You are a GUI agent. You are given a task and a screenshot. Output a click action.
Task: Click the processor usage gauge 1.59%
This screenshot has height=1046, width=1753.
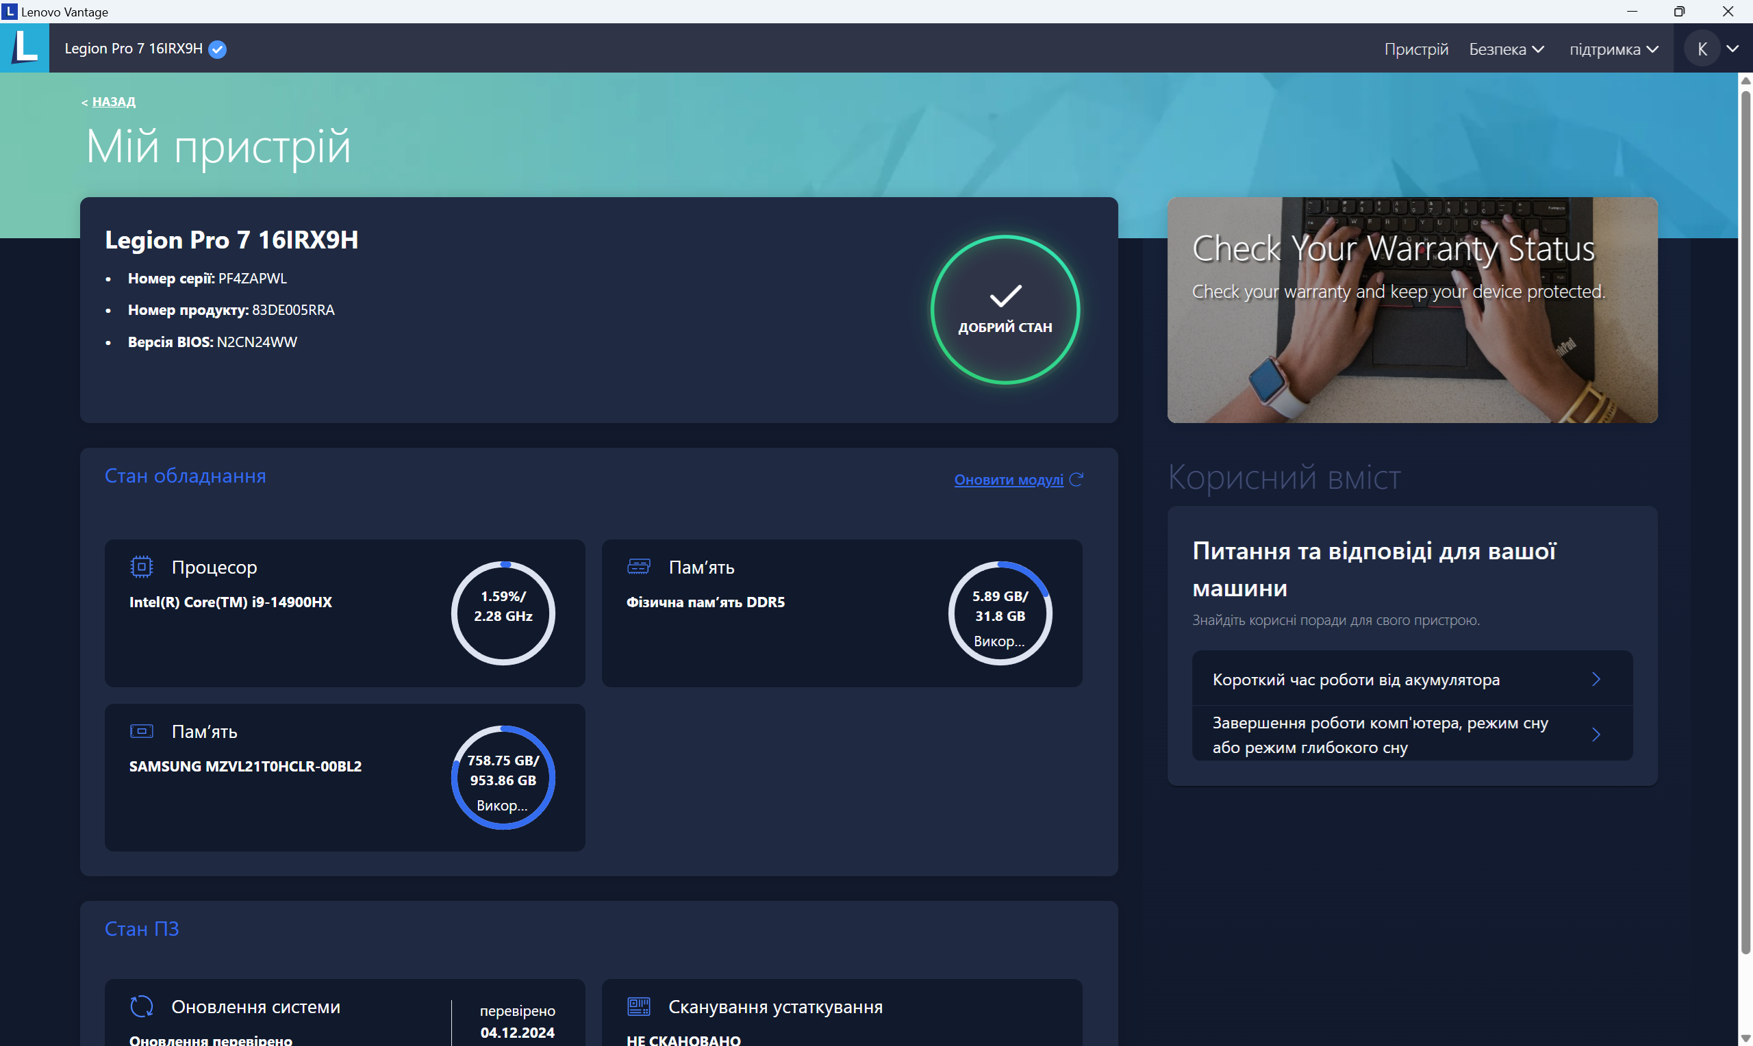(503, 613)
